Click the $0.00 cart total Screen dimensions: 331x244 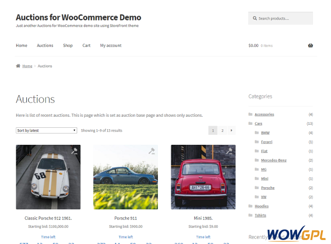(x=253, y=45)
